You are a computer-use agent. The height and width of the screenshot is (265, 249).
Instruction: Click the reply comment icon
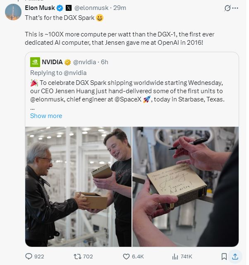[x=29, y=256]
